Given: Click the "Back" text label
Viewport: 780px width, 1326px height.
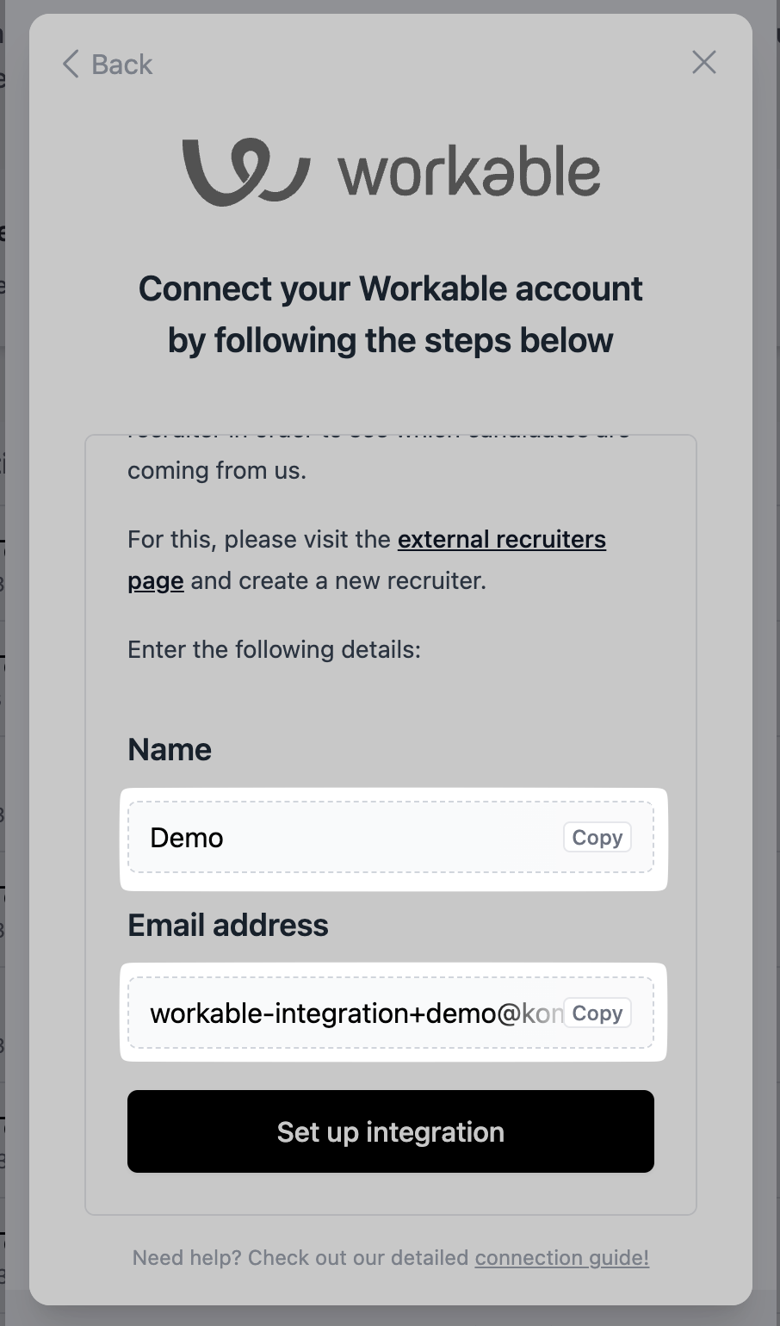Looking at the screenshot, I should pyautogui.click(x=121, y=65).
